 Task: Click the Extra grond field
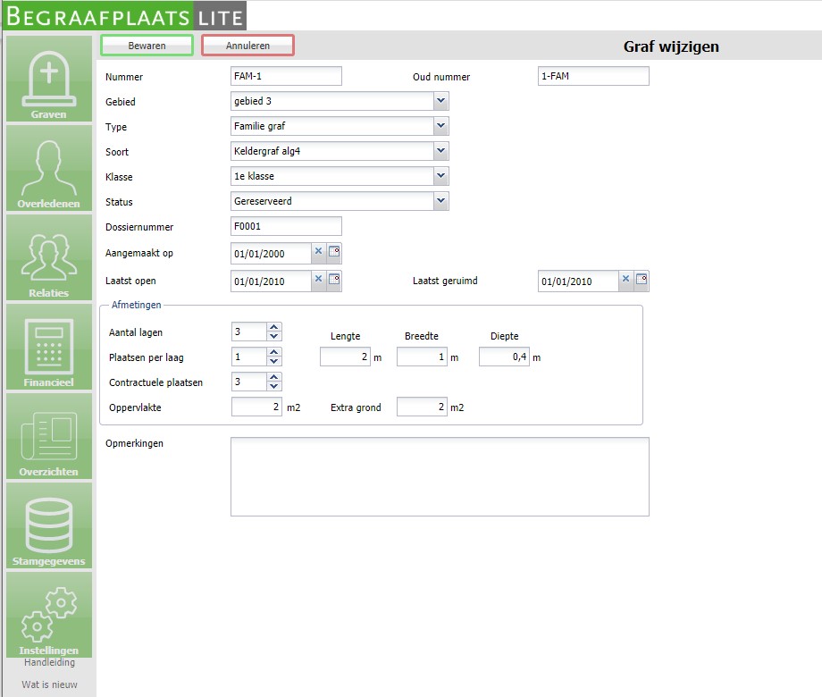pos(422,407)
